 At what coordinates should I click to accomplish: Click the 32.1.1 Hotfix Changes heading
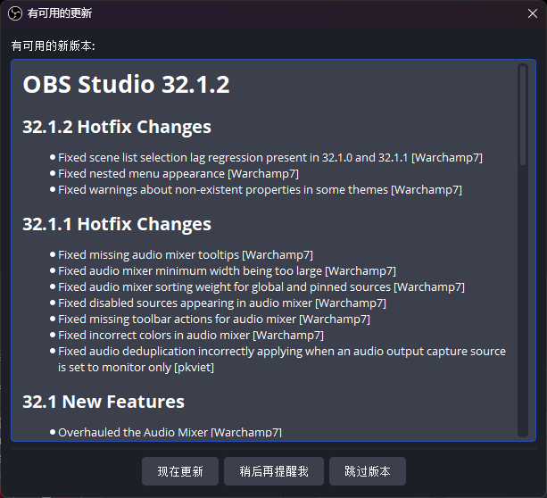click(117, 224)
